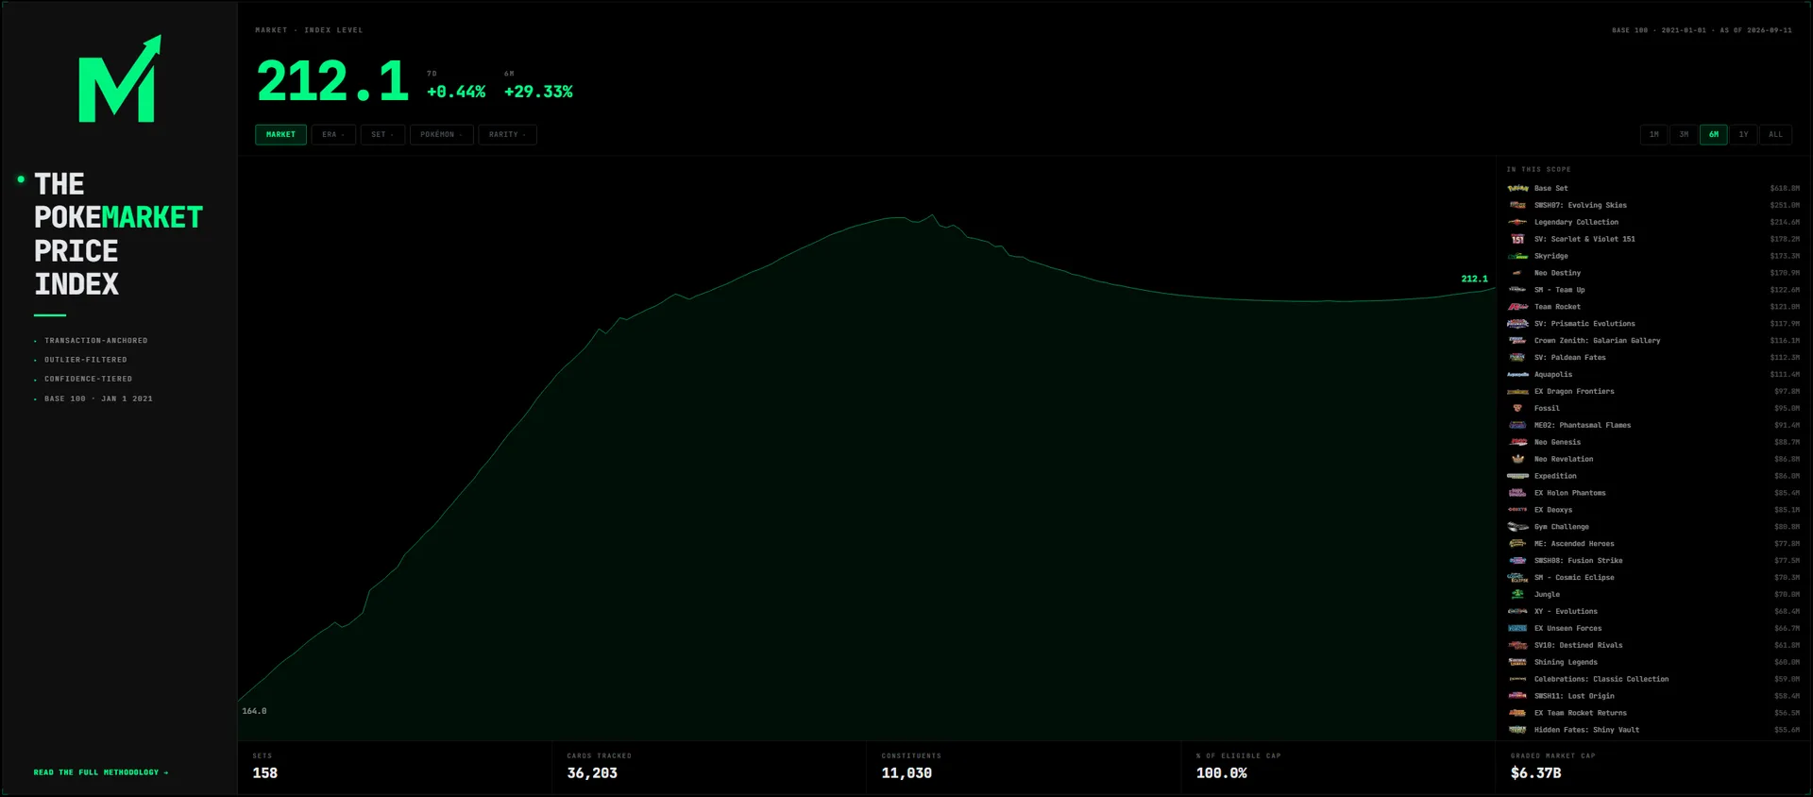Click the Graded Market Cap $6.37B

pyautogui.click(x=1535, y=773)
